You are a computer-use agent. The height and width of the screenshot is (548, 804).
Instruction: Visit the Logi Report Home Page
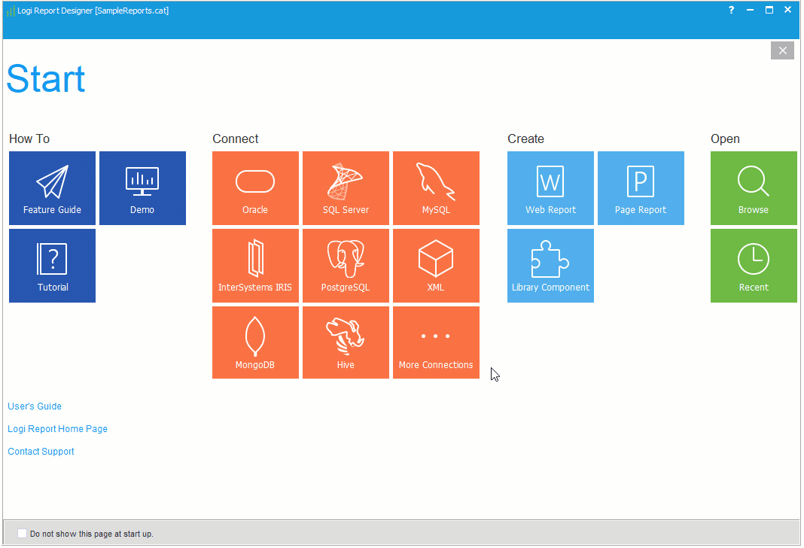click(57, 428)
